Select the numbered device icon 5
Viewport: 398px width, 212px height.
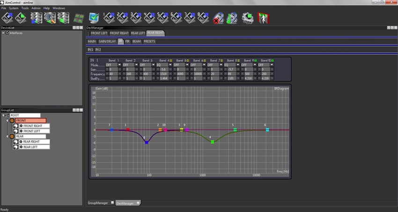coord(163,18)
